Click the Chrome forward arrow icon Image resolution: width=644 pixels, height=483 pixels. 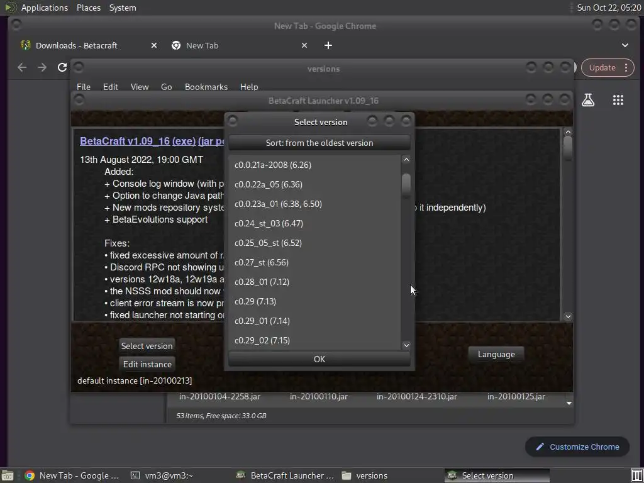coord(42,67)
